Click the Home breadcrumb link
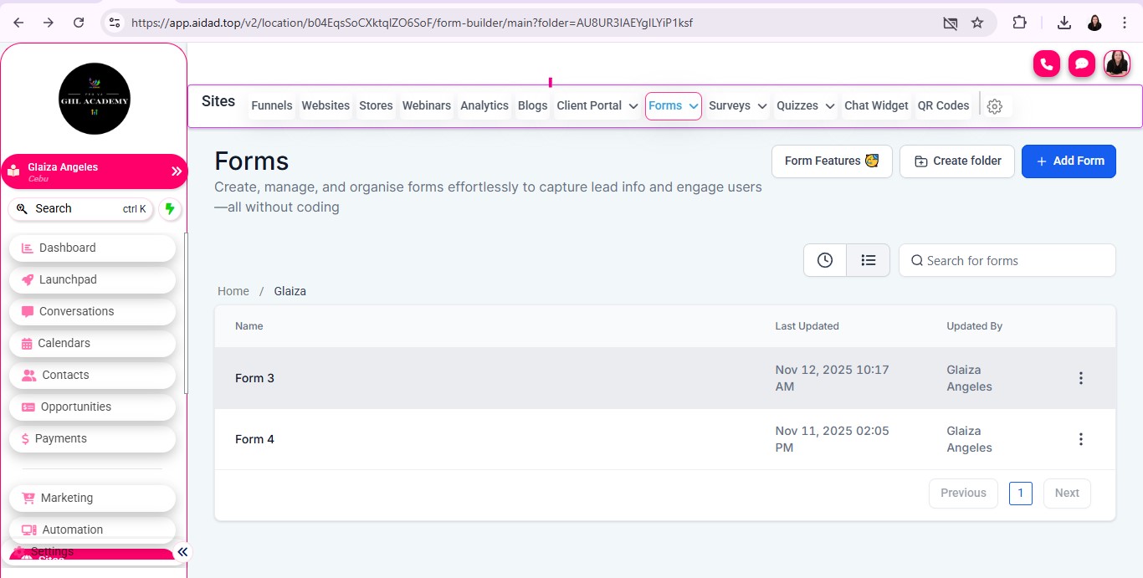 pyautogui.click(x=233, y=291)
